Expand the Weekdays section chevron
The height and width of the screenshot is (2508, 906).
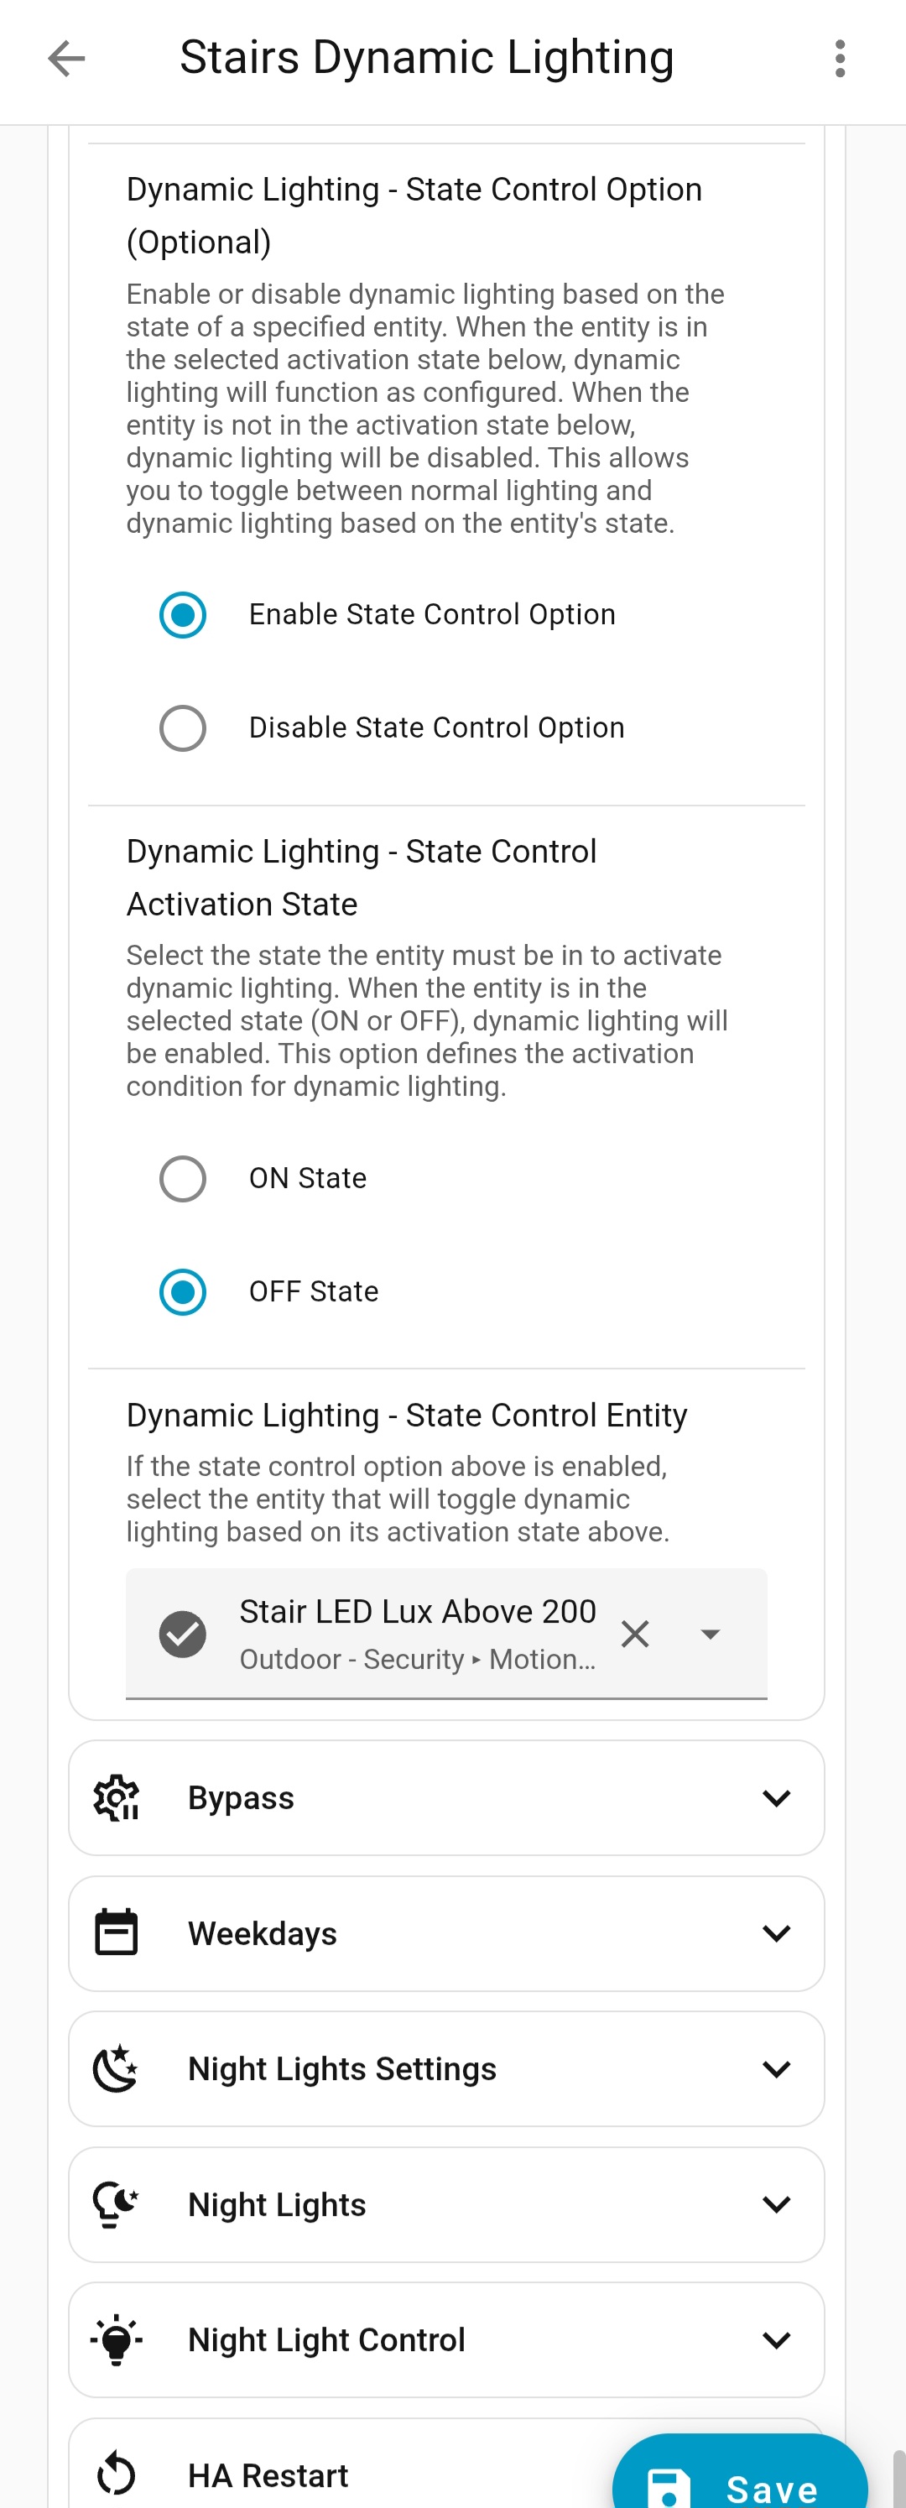click(x=776, y=1932)
